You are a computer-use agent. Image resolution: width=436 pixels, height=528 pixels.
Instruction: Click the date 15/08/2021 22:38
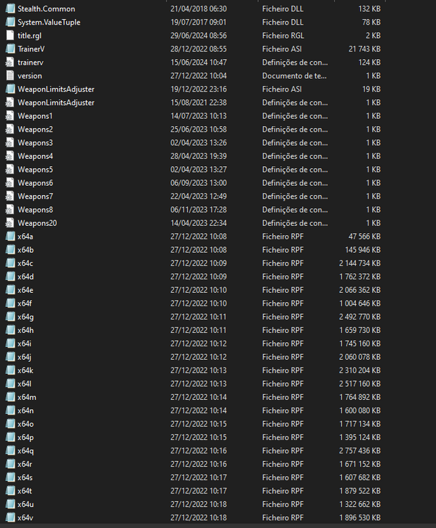click(198, 103)
